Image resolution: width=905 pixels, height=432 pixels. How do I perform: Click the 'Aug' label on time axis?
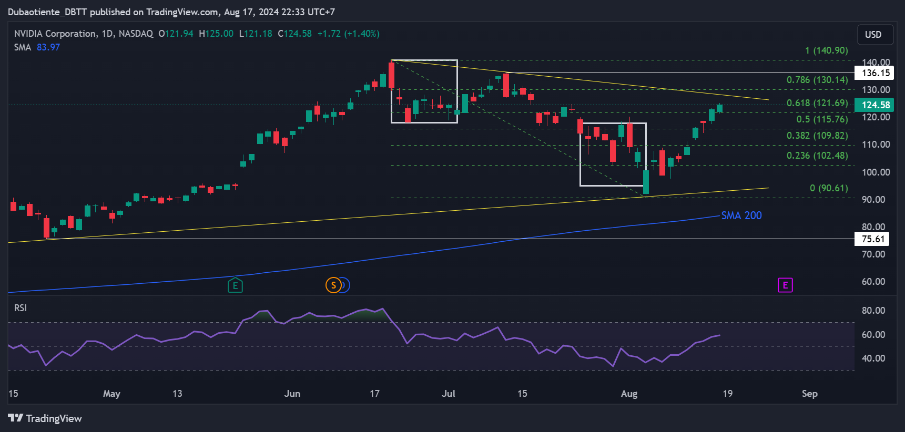pyautogui.click(x=629, y=394)
